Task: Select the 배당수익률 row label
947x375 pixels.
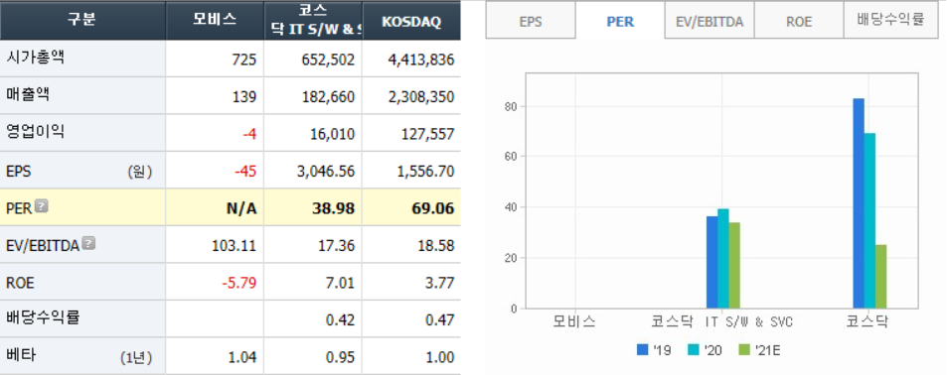Action: point(43,318)
